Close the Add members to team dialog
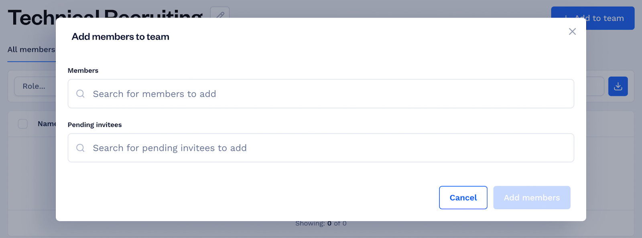 (x=572, y=32)
